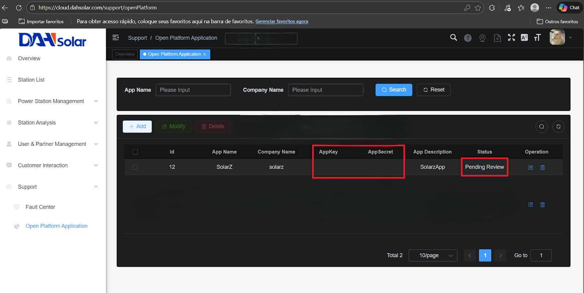The height and width of the screenshot is (293, 584).
Task: Open Fault Center in the sidebar
Action: (x=40, y=207)
